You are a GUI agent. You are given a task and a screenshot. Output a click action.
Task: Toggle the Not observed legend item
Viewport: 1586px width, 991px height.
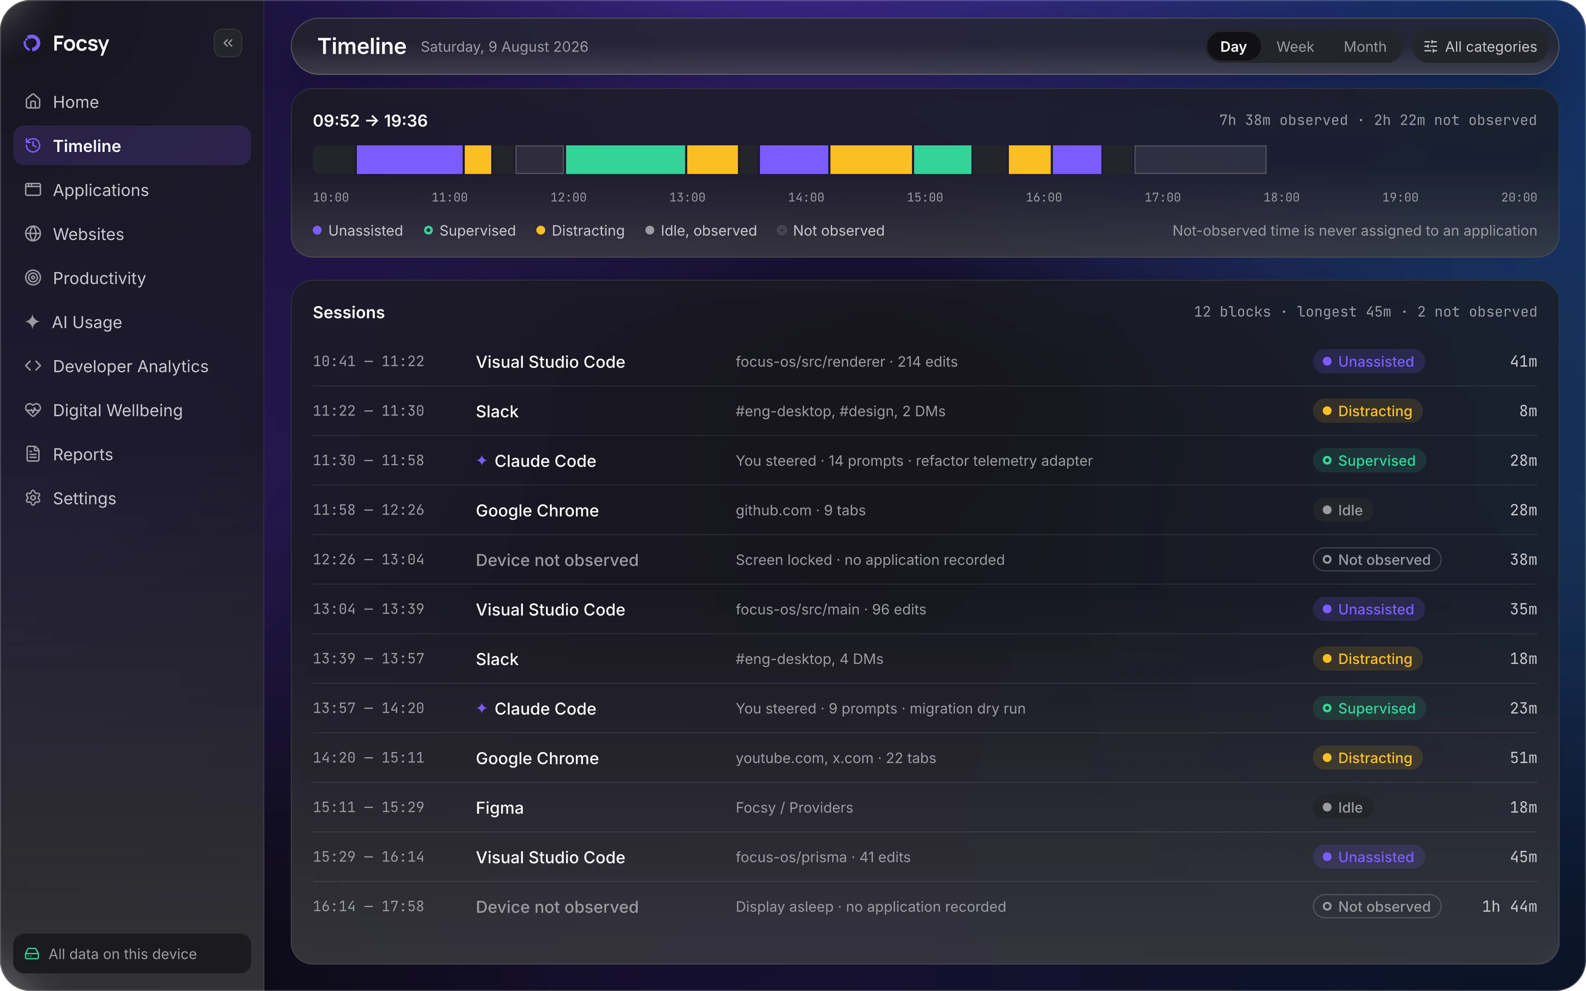click(x=830, y=231)
